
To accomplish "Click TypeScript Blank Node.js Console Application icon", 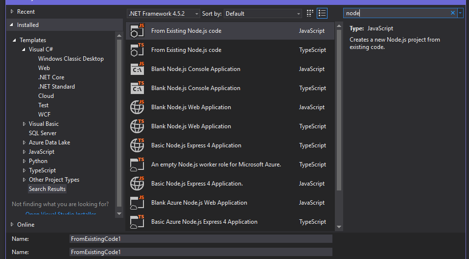I will [137, 88].
